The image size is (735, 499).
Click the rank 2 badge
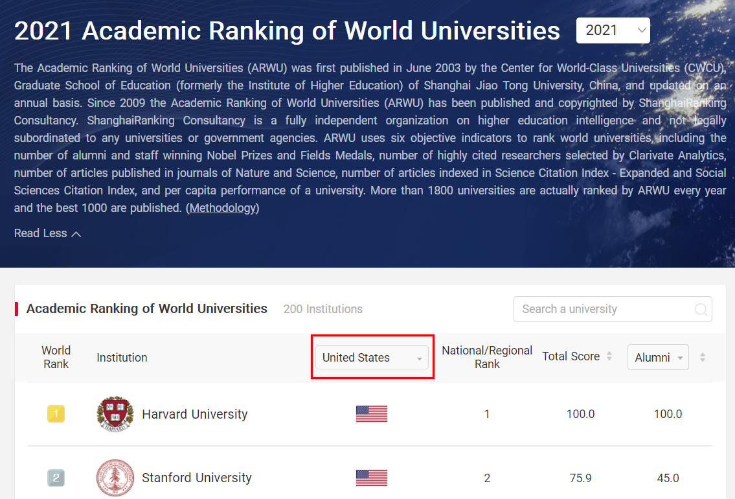[56, 478]
